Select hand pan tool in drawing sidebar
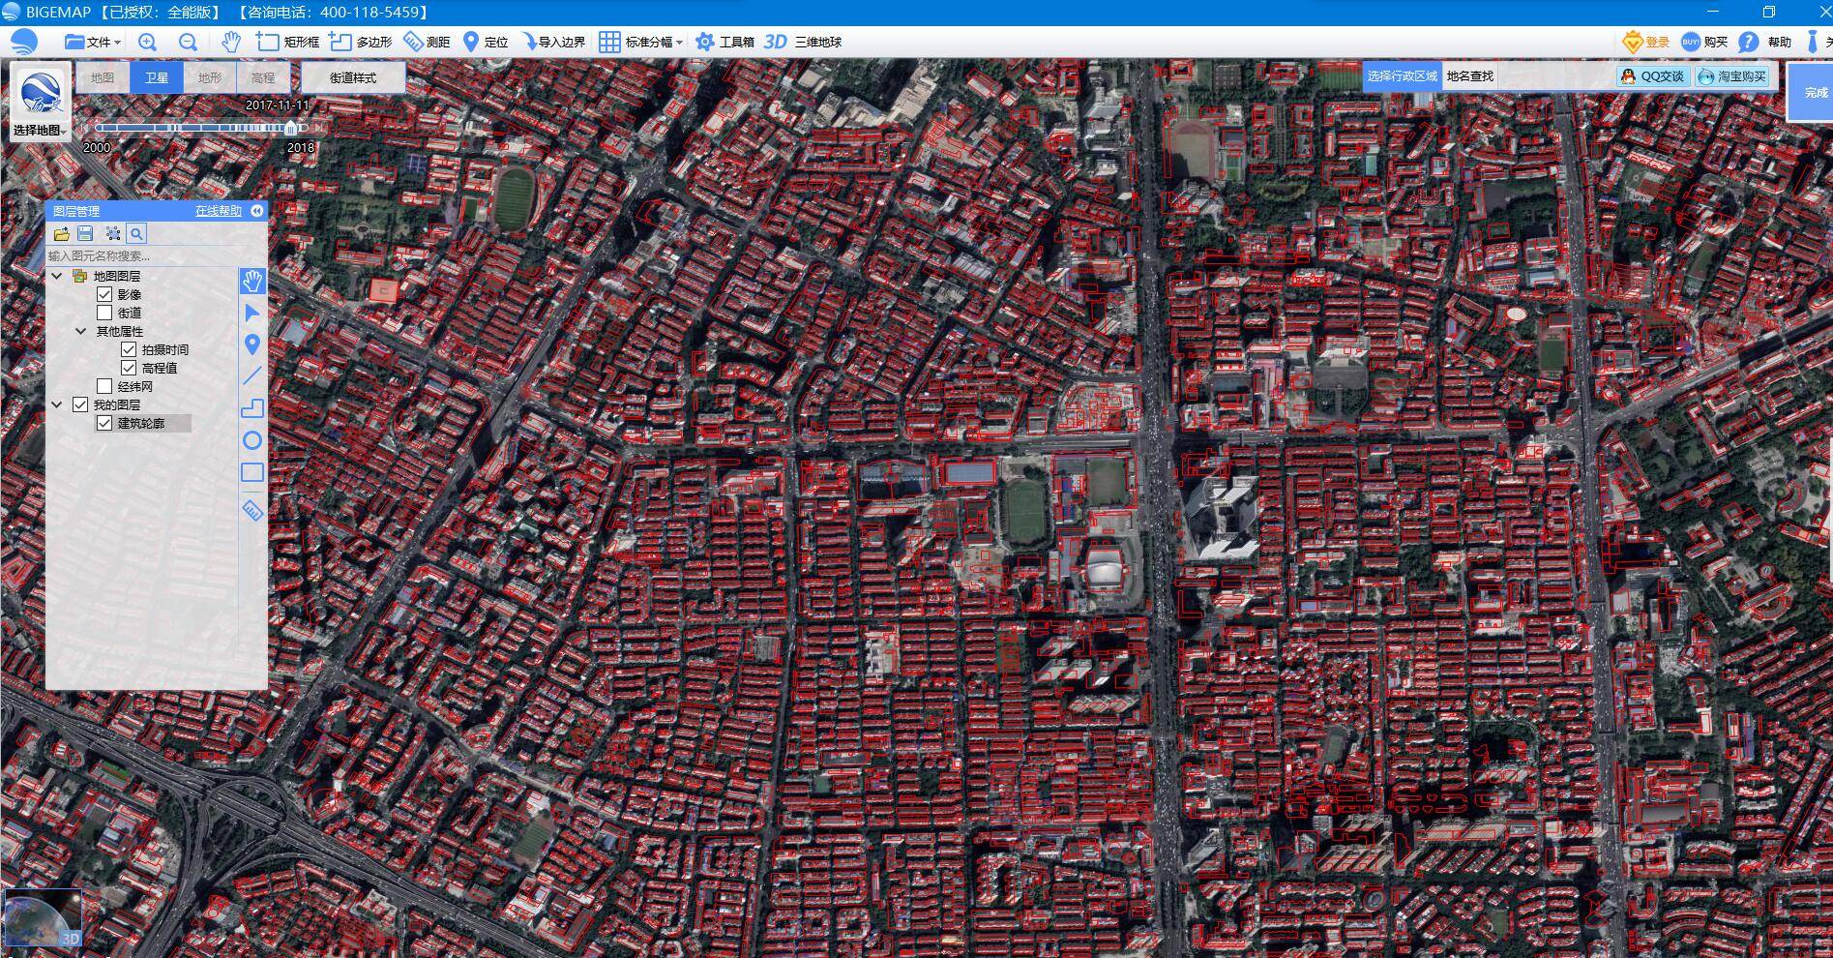Viewport: 1833px width, 958px height. (x=252, y=281)
